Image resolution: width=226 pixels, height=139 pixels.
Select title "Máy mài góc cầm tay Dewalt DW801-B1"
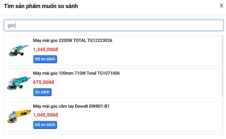71,106
